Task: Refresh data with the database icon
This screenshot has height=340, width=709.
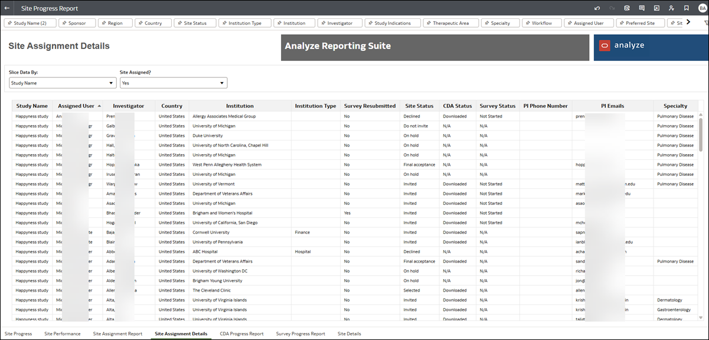Action: click(627, 8)
